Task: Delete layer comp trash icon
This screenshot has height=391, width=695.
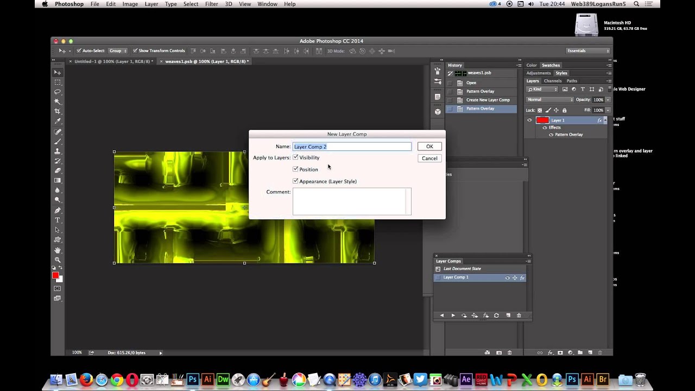Action: tap(519, 316)
